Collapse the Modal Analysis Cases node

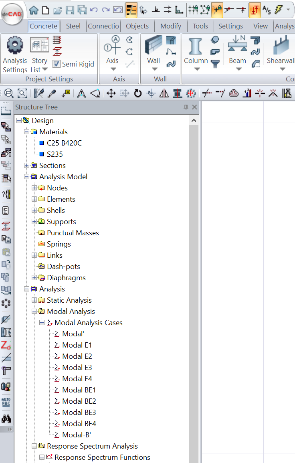click(x=42, y=323)
